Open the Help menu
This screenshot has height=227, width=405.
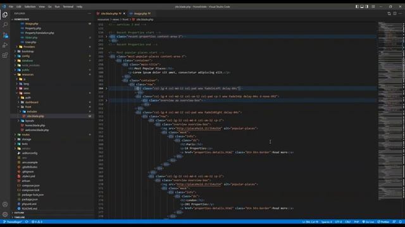[79, 7]
